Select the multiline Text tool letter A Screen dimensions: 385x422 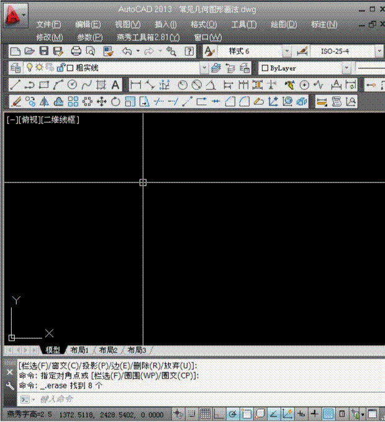click(115, 85)
